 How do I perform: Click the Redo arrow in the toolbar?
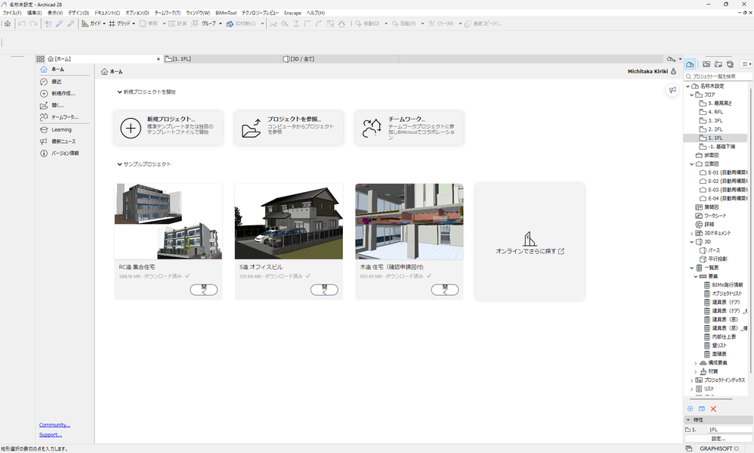pyautogui.click(x=33, y=23)
